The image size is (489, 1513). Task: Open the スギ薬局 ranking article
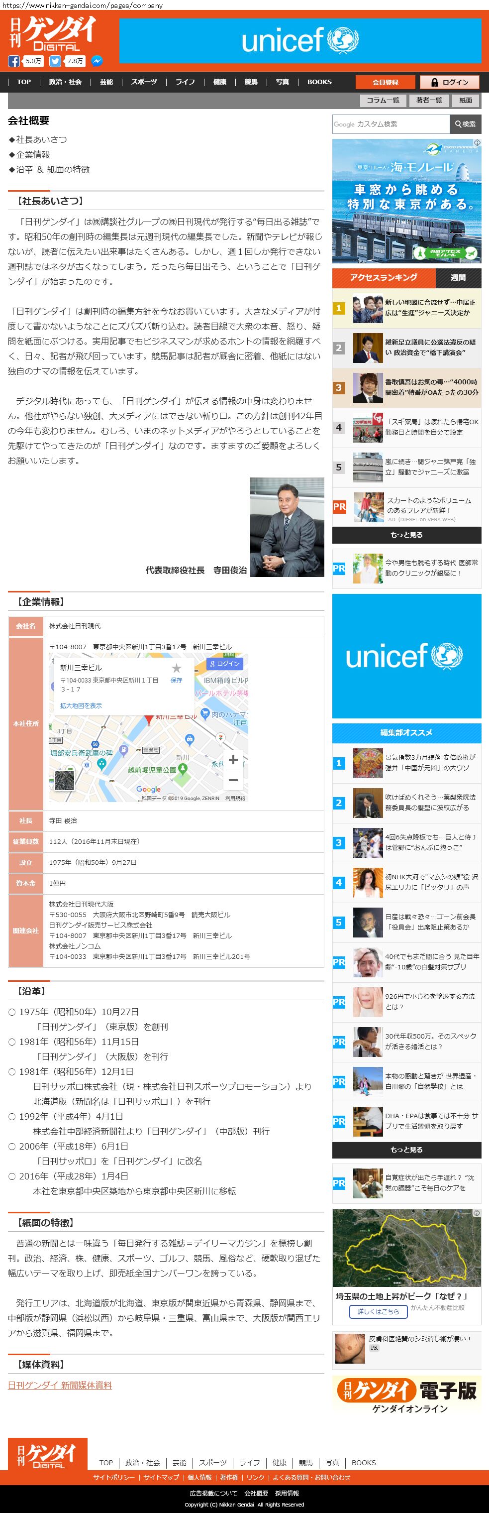406,428
